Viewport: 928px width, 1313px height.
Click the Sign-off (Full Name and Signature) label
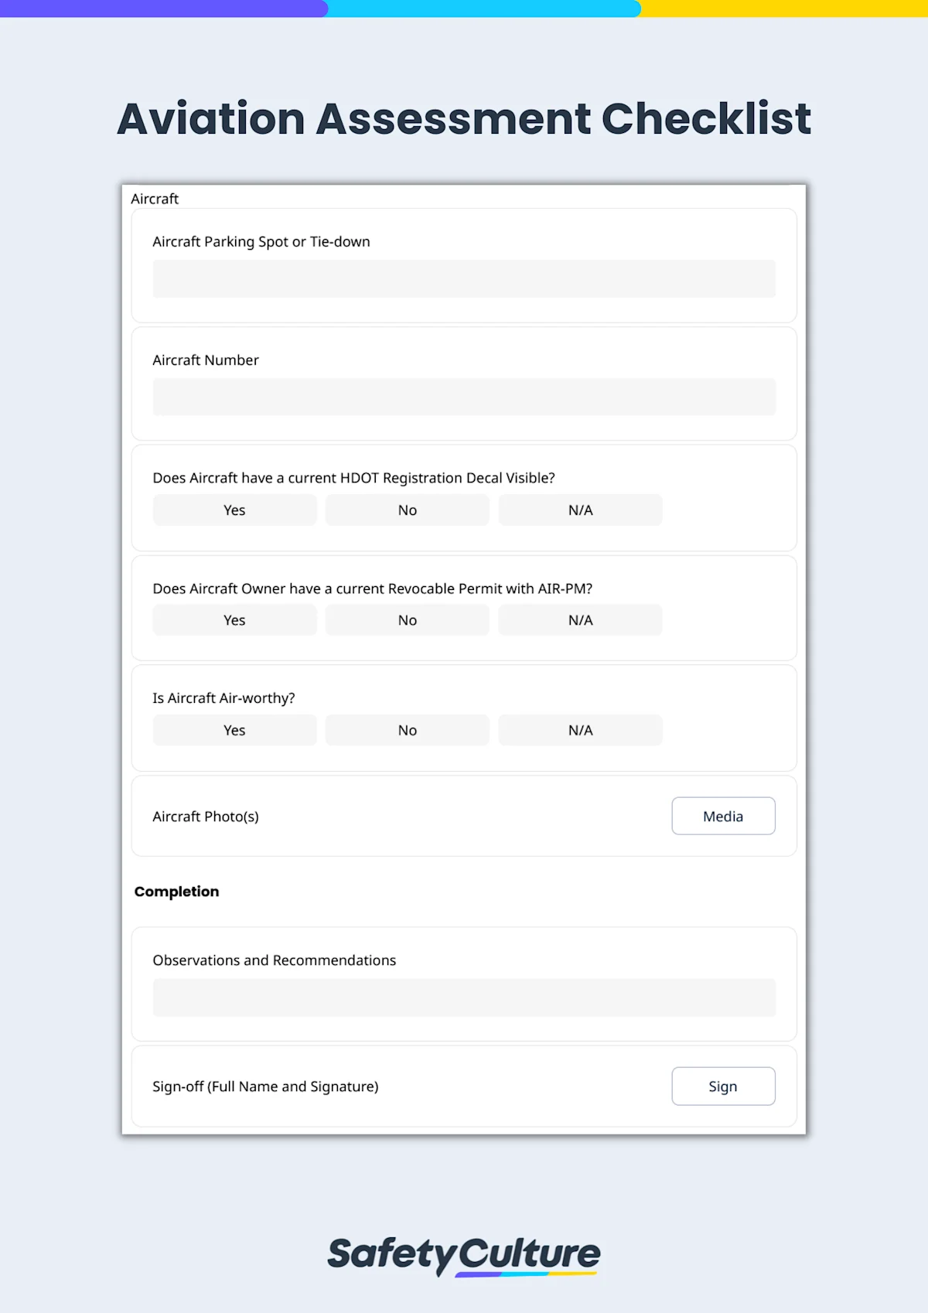[x=265, y=1086]
